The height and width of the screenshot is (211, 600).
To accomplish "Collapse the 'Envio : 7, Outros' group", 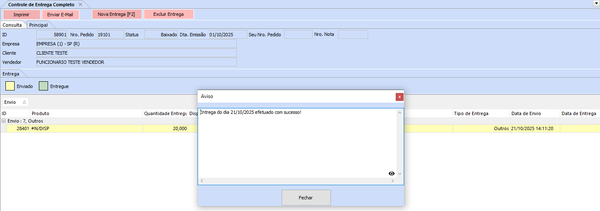I will point(4,121).
